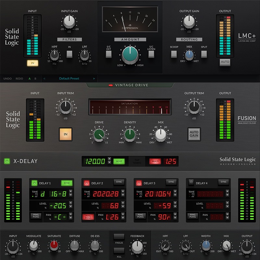The height and width of the screenshot is (260, 260).
Task: Go to next preset arrow in LMC+
Action: click(x=94, y=79)
